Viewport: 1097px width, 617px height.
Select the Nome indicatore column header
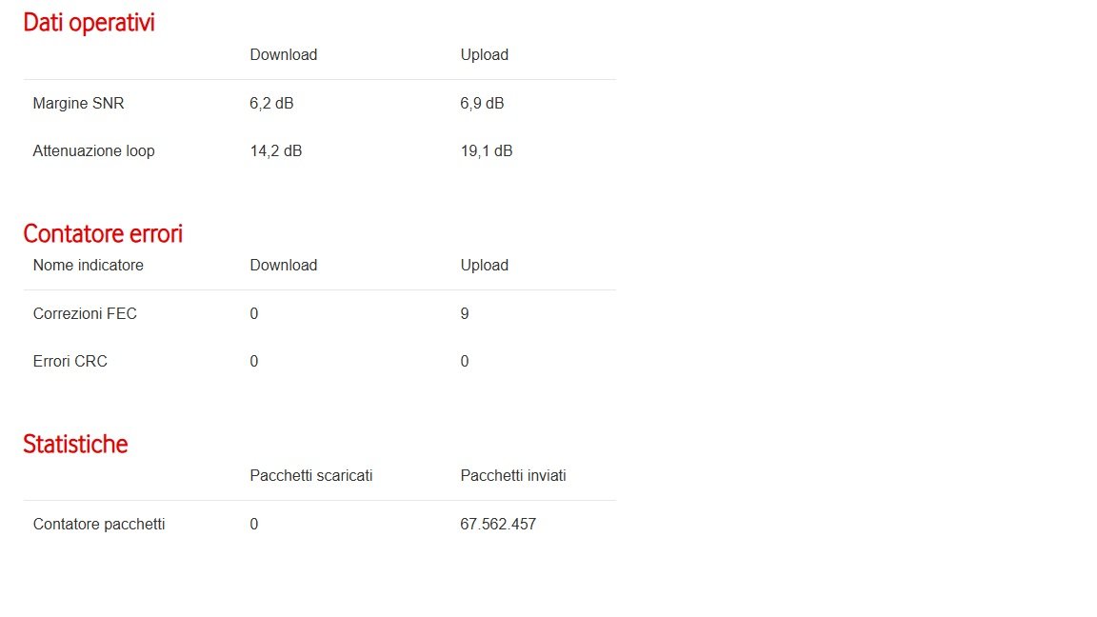[89, 265]
